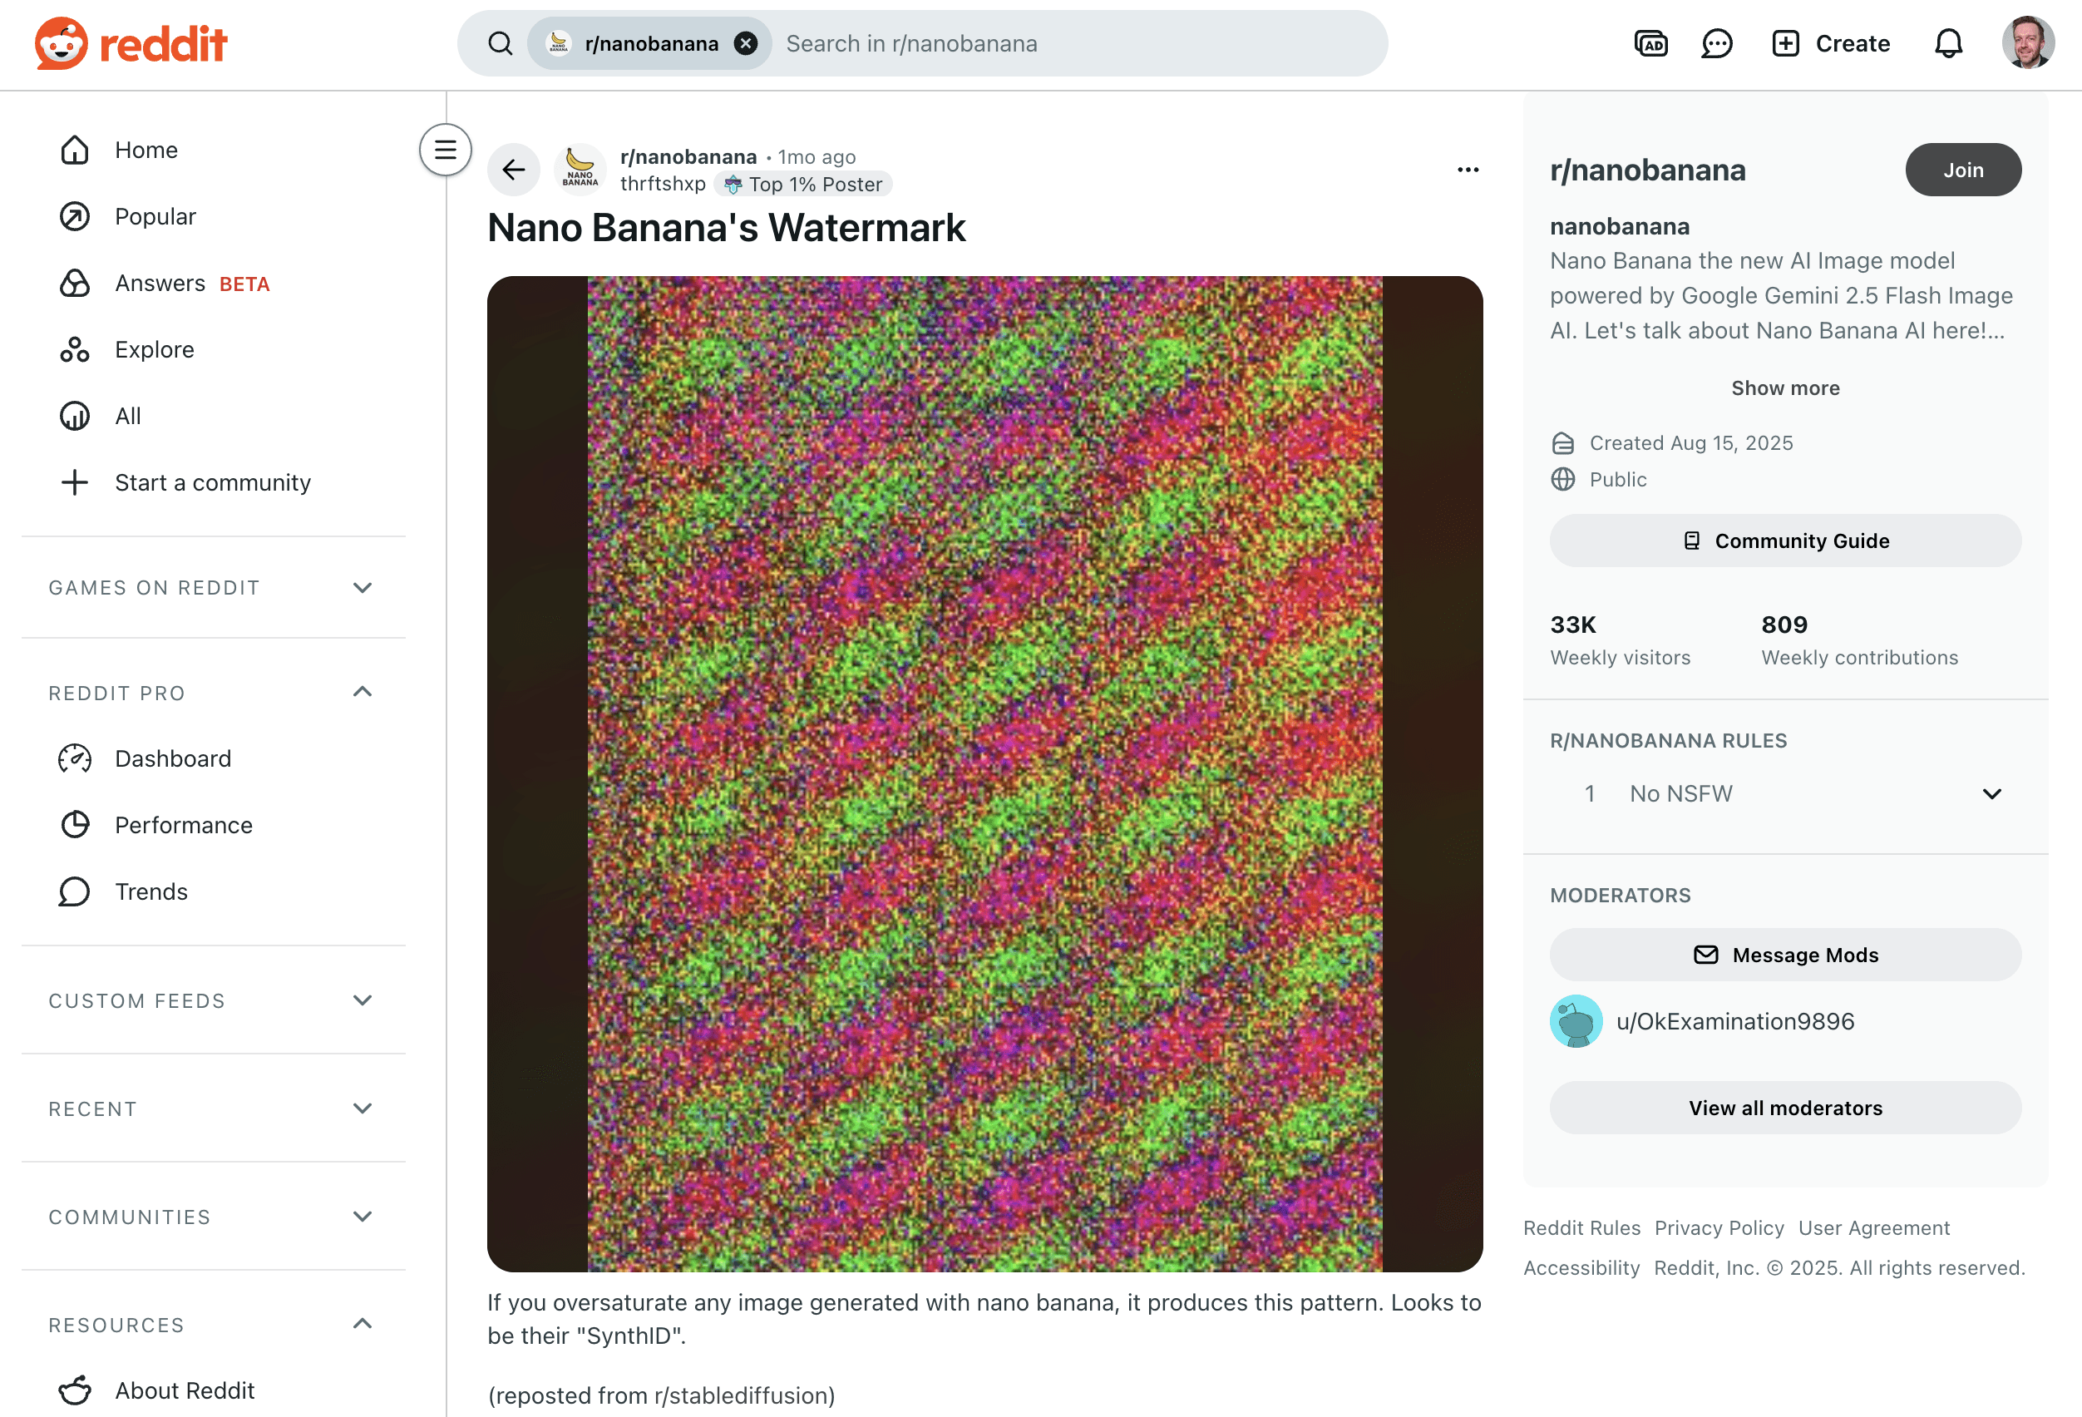Remove the r/nanobanana search filter chip
The height and width of the screenshot is (1417, 2082).
click(745, 43)
